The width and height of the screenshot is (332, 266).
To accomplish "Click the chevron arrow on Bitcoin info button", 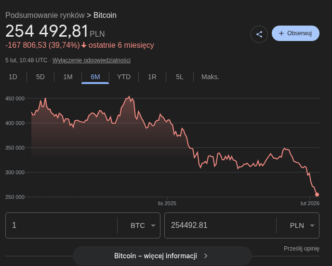I will coord(206,256).
